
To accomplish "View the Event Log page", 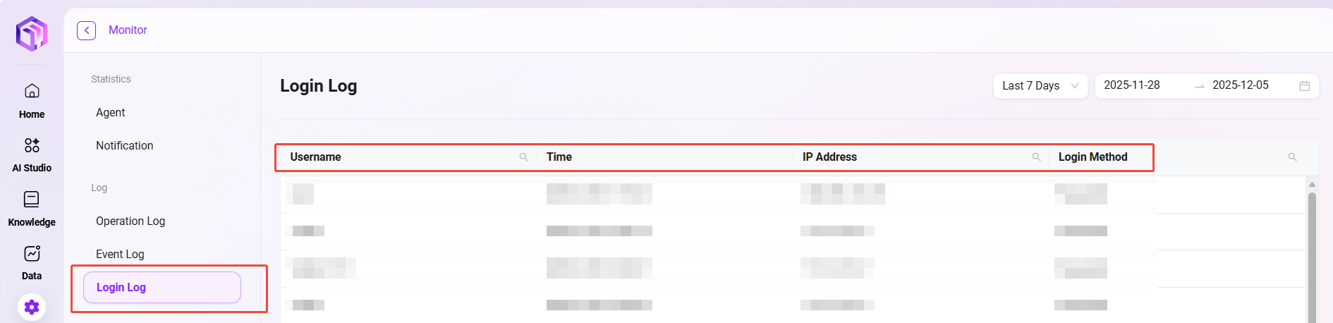I will coord(120,255).
